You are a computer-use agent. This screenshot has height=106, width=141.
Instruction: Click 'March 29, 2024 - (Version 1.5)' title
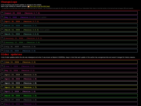coord(21,96)
